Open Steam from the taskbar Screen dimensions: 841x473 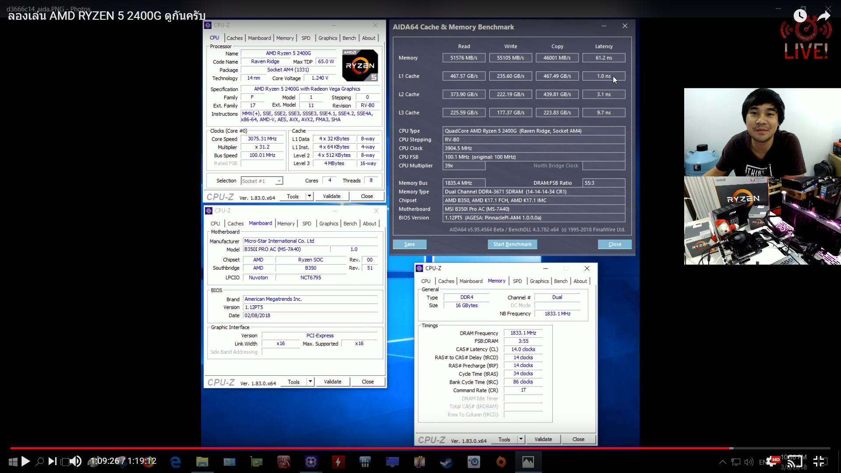point(446,462)
